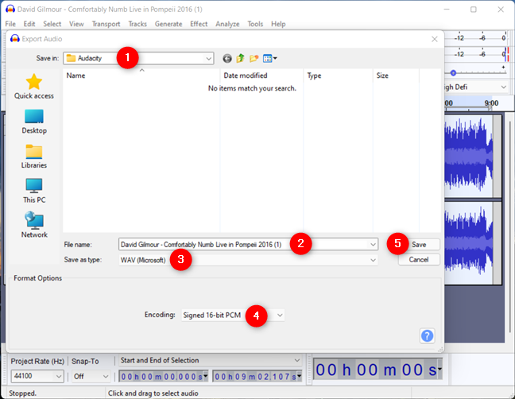Open the selection start time format arrow
Viewport: 515px width, 399px height.
[206, 376]
